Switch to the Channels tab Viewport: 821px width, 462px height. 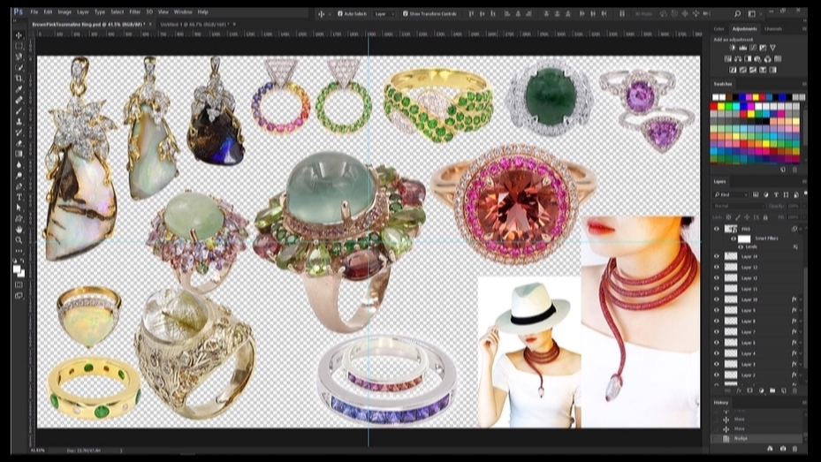coord(773,29)
